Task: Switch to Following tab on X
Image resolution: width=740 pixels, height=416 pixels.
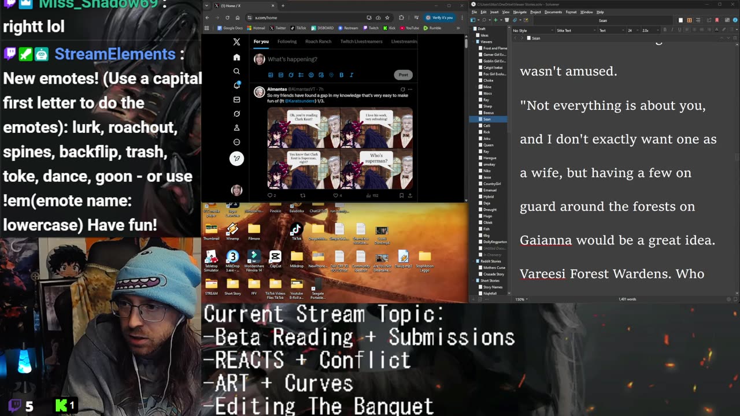Action: click(287, 42)
